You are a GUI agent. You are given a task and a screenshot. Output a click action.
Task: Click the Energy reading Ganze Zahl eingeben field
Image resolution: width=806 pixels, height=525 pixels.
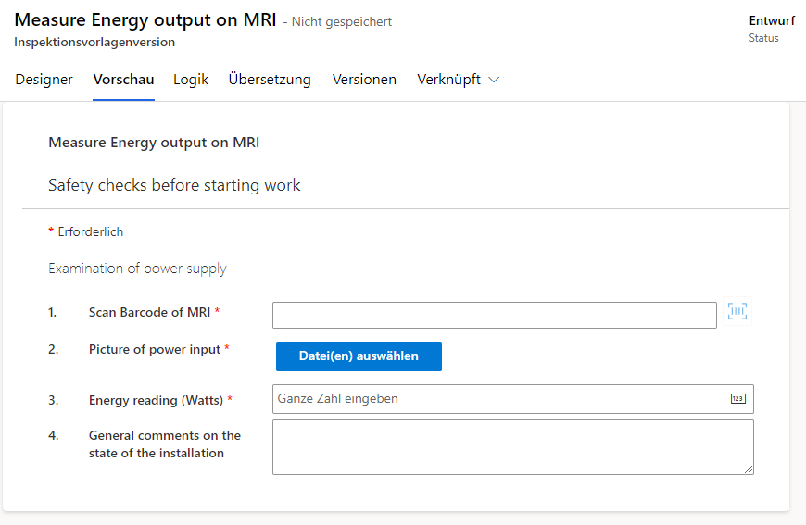point(513,399)
